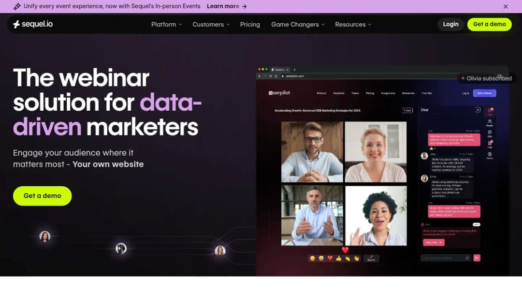
Task: Click the hero Get a demo button
Action: coord(42,196)
